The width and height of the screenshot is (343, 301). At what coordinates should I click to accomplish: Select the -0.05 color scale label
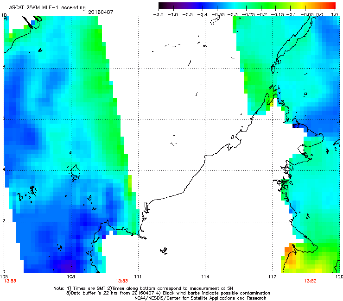tap(307, 15)
